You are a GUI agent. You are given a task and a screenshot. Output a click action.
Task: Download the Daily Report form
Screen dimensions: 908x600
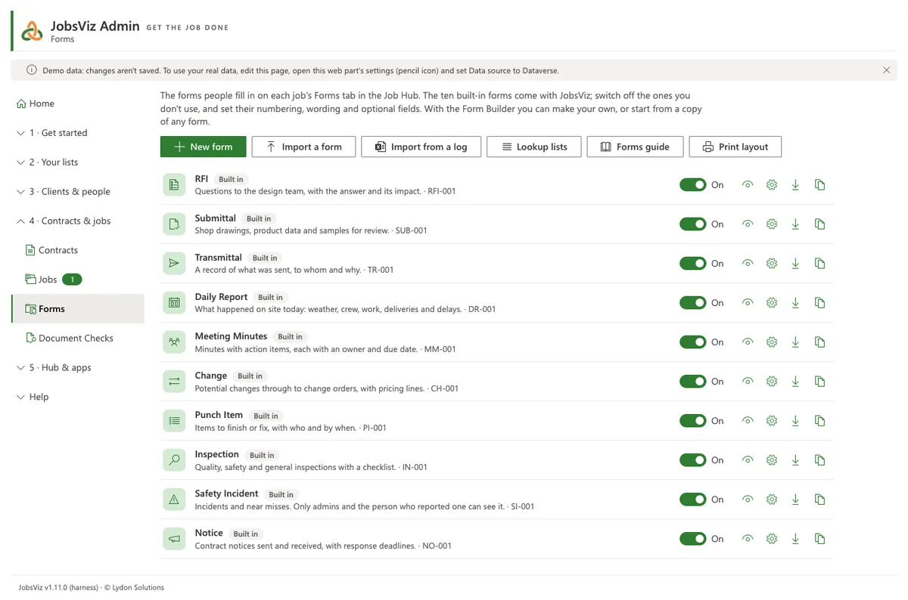(x=795, y=302)
